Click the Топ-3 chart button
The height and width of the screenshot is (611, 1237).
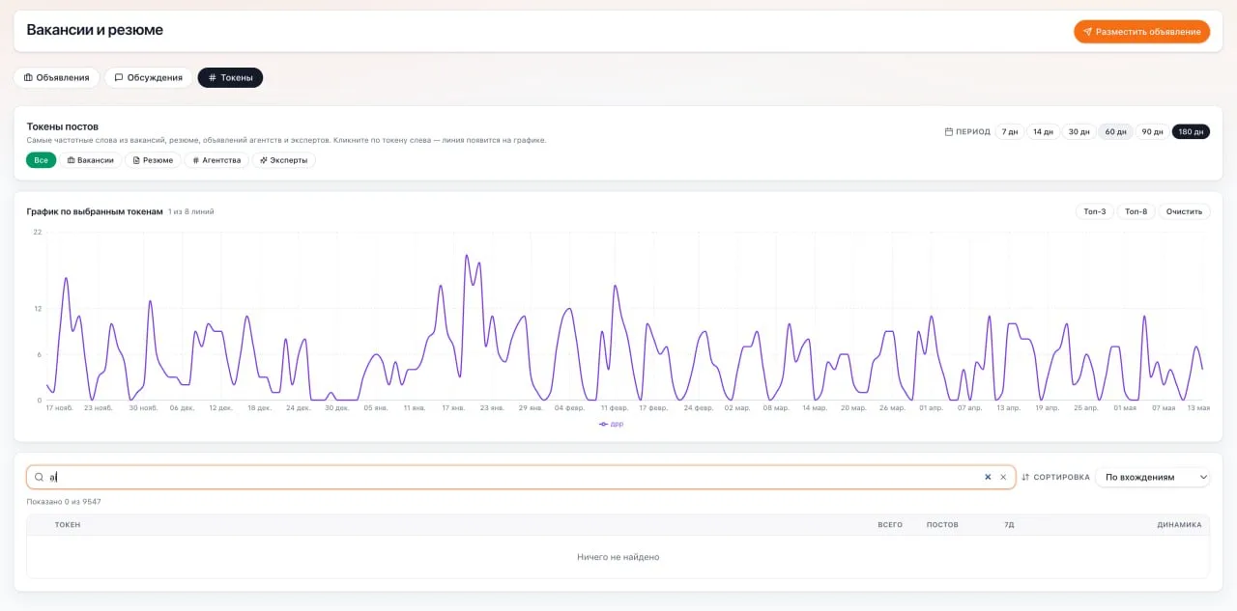(1095, 211)
